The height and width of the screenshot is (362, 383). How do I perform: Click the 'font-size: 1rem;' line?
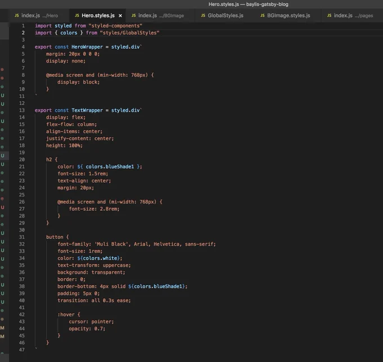80,251
